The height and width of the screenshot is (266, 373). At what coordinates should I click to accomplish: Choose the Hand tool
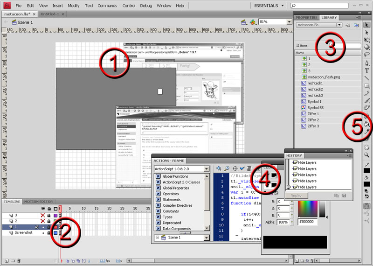tap(367, 147)
